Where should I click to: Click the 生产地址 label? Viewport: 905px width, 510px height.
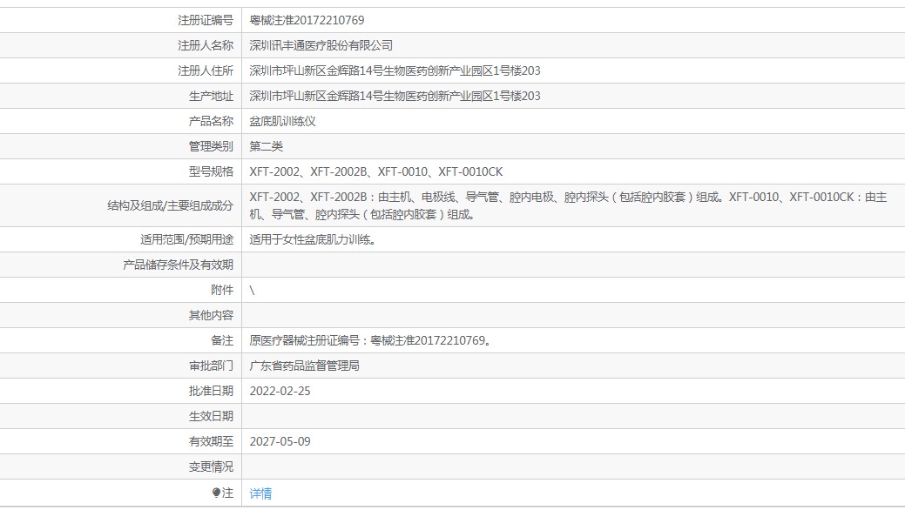(212, 96)
